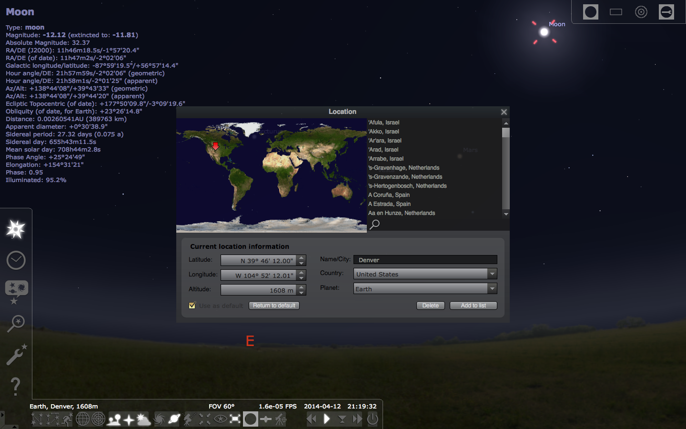Click the Longitude value field
This screenshot has width=686, height=429.
click(x=259, y=275)
